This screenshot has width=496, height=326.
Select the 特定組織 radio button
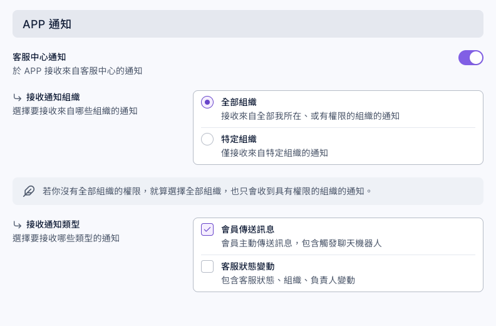pyautogui.click(x=207, y=139)
